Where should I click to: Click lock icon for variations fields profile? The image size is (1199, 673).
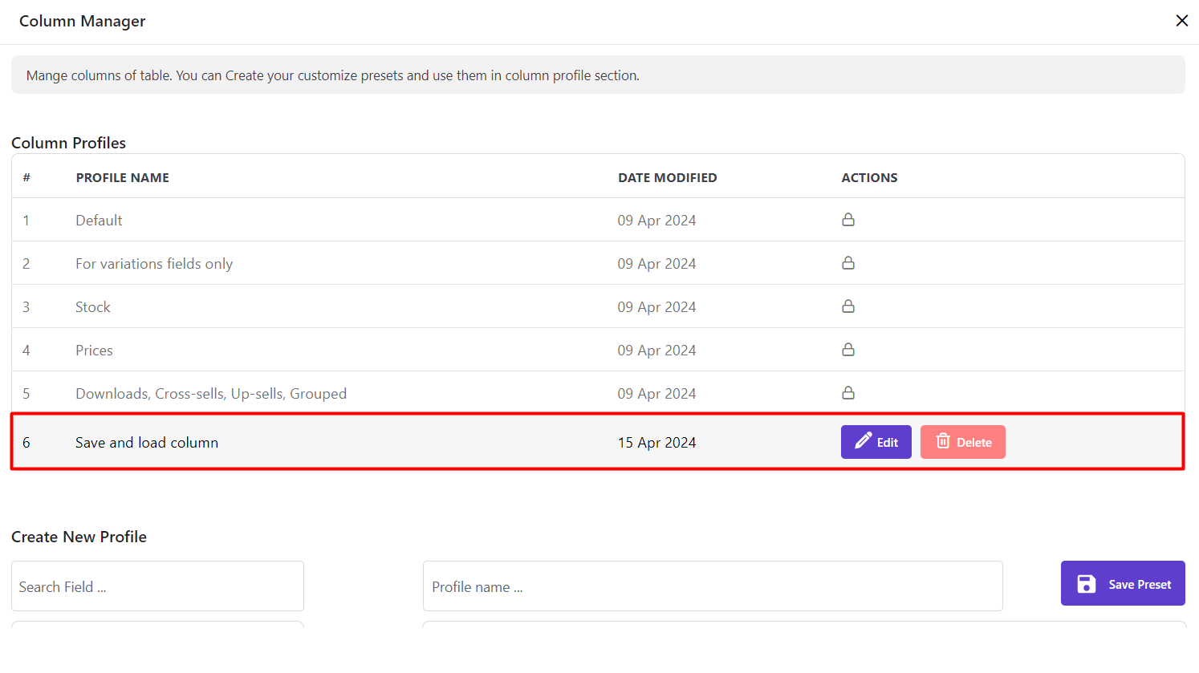847,263
